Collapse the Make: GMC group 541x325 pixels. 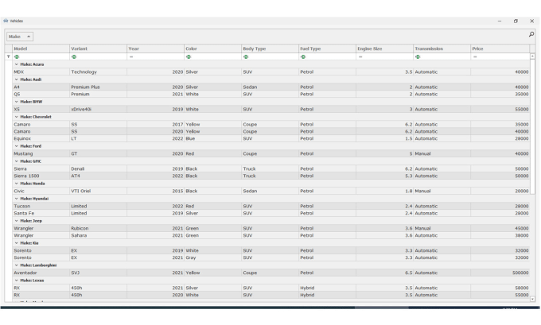(16, 161)
